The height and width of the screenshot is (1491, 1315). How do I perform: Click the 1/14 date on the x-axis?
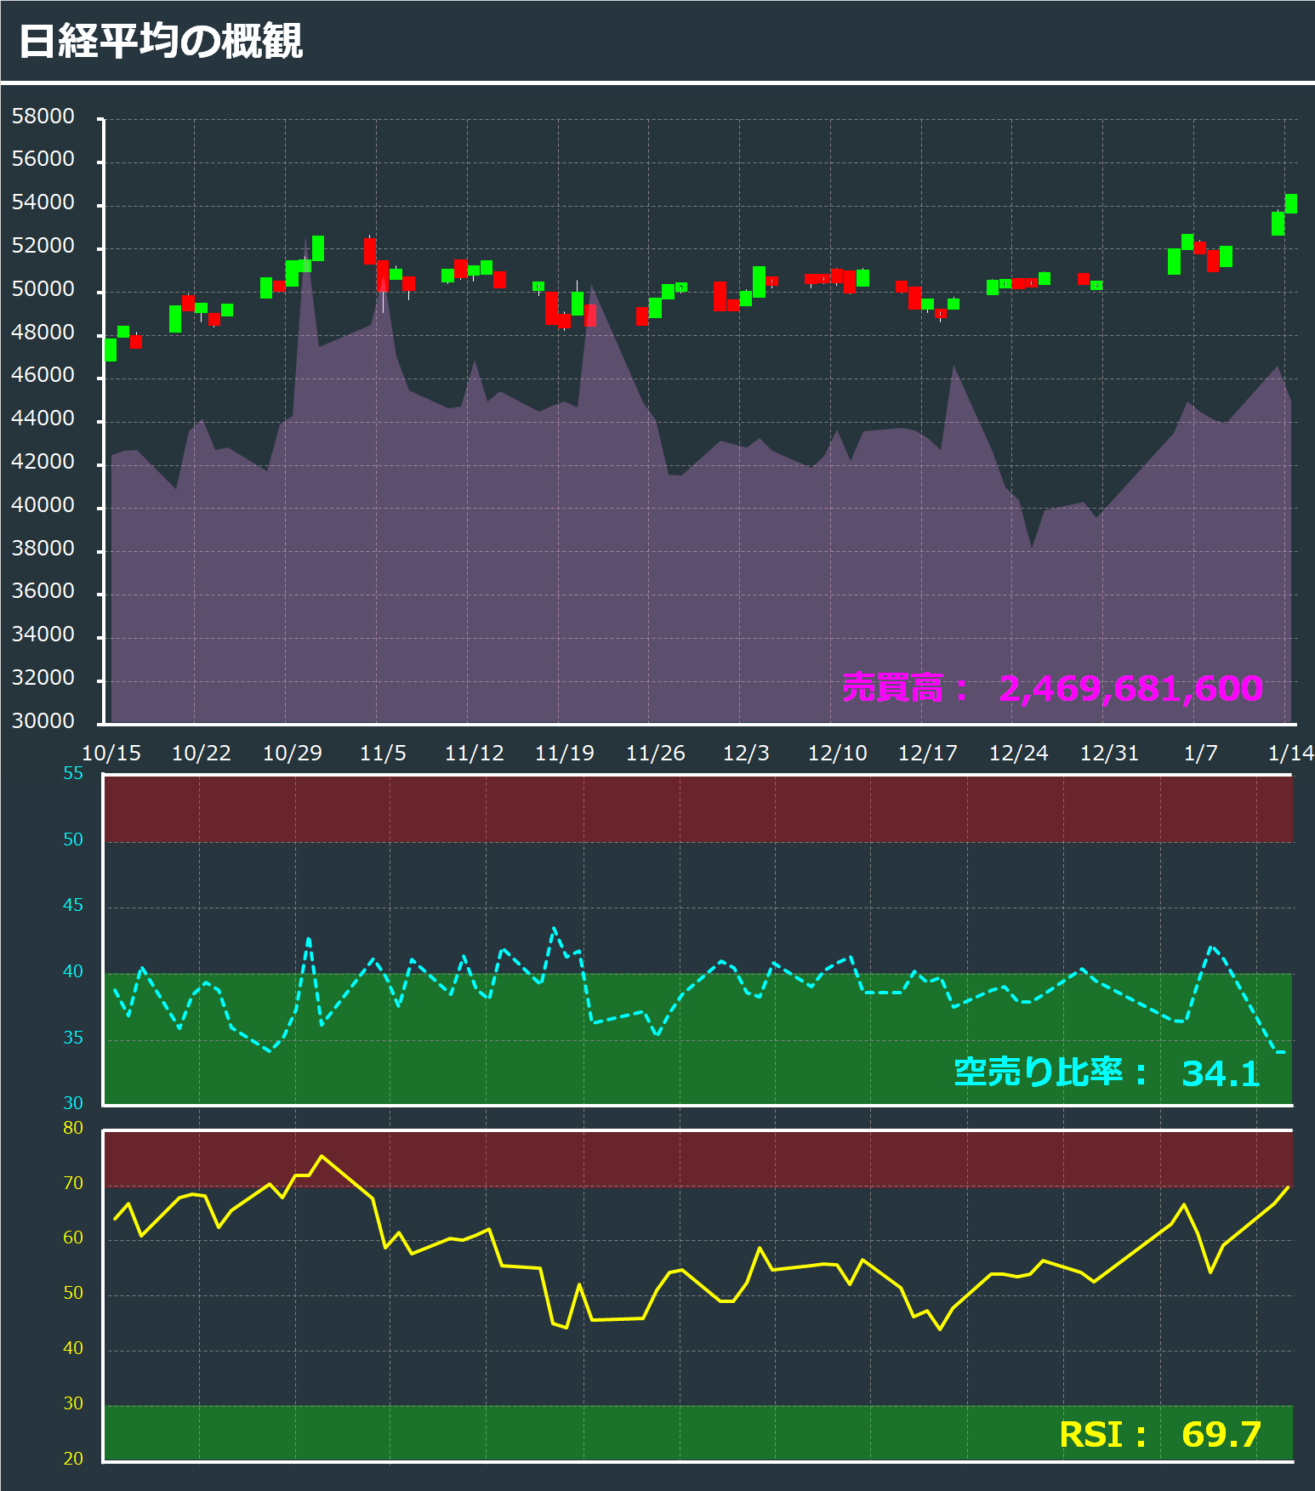tap(1289, 753)
